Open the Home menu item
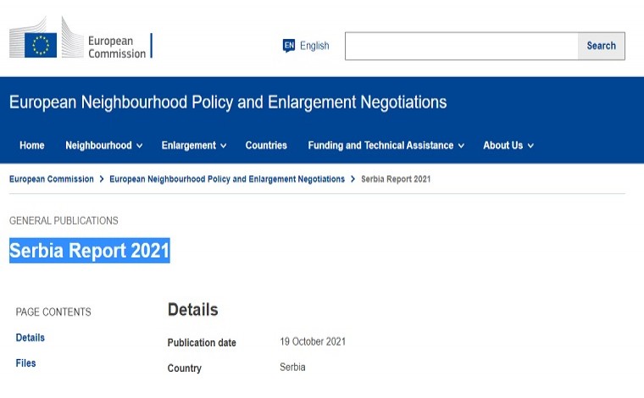Screen dimensions: 644x398 [32, 146]
